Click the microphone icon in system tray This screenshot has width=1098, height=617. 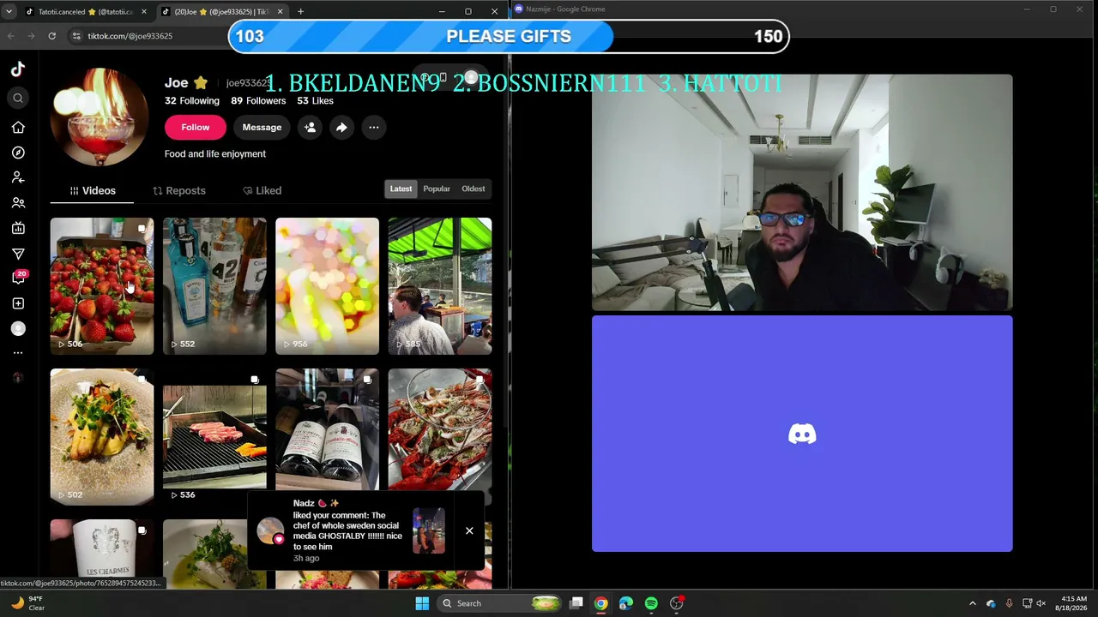(x=1009, y=603)
